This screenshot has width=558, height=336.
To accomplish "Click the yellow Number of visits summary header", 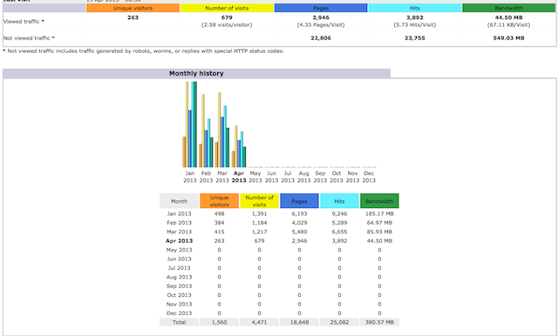I will [x=227, y=8].
